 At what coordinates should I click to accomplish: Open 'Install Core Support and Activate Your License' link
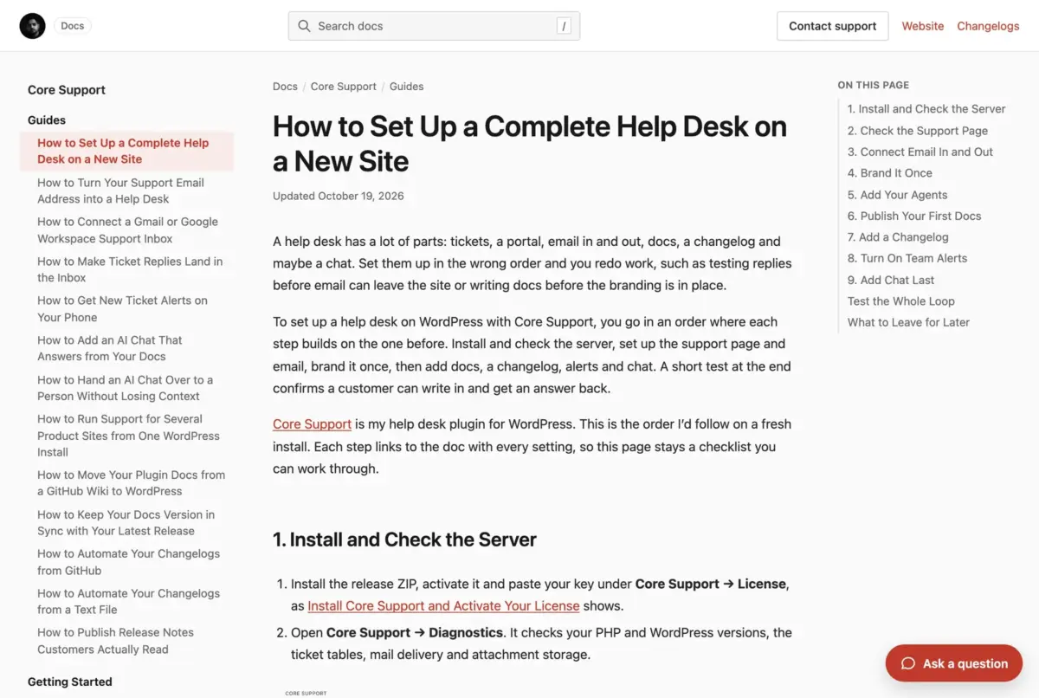[443, 606]
